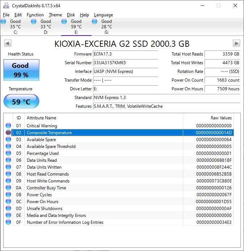
Task: Click status orb of Data Units Written row
Action: pyautogui.click(x=8, y=167)
